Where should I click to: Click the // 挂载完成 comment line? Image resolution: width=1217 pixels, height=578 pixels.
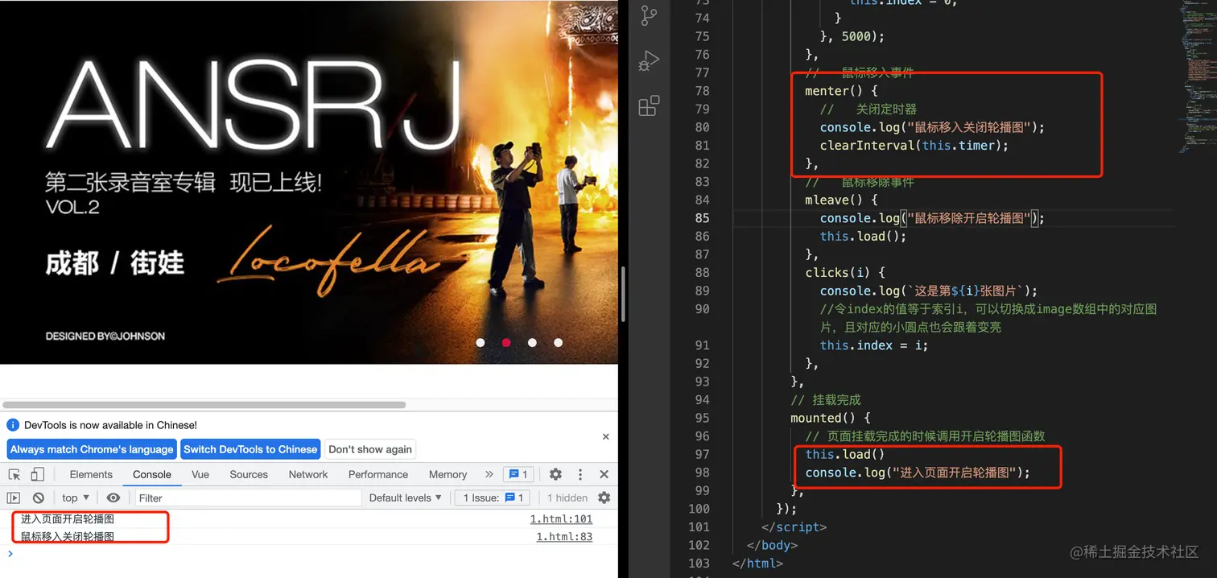[x=825, y=400]
